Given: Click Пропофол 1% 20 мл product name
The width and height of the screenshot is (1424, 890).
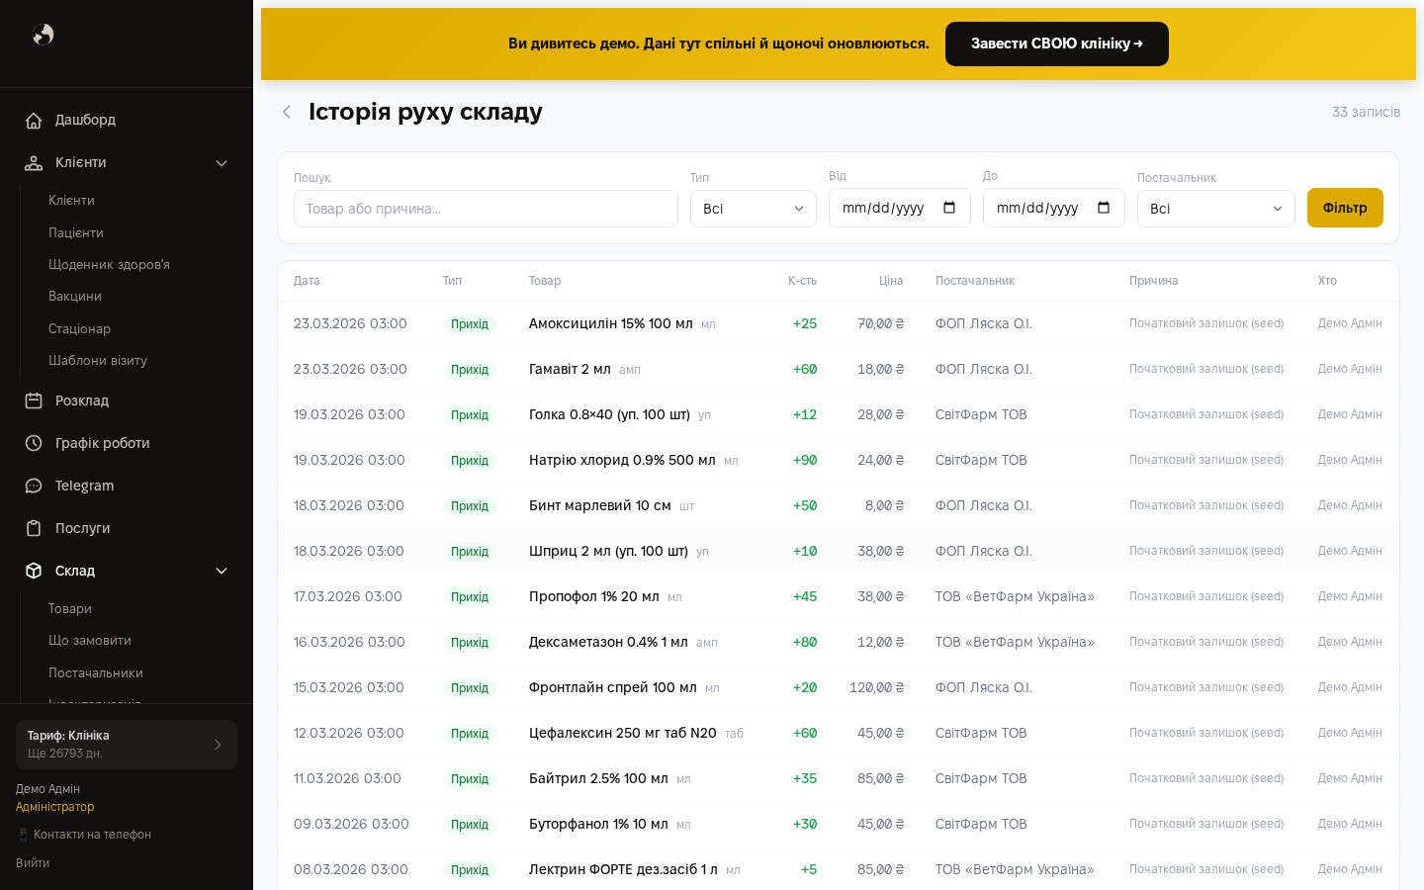Looking at the screenshot, I should [594, 596].
